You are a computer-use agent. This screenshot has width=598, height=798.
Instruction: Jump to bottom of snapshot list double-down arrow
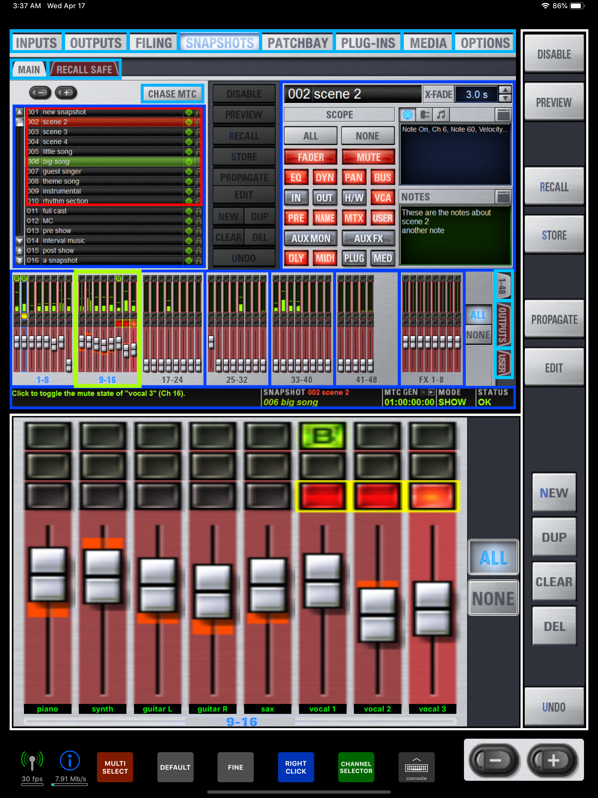point(20,261)
